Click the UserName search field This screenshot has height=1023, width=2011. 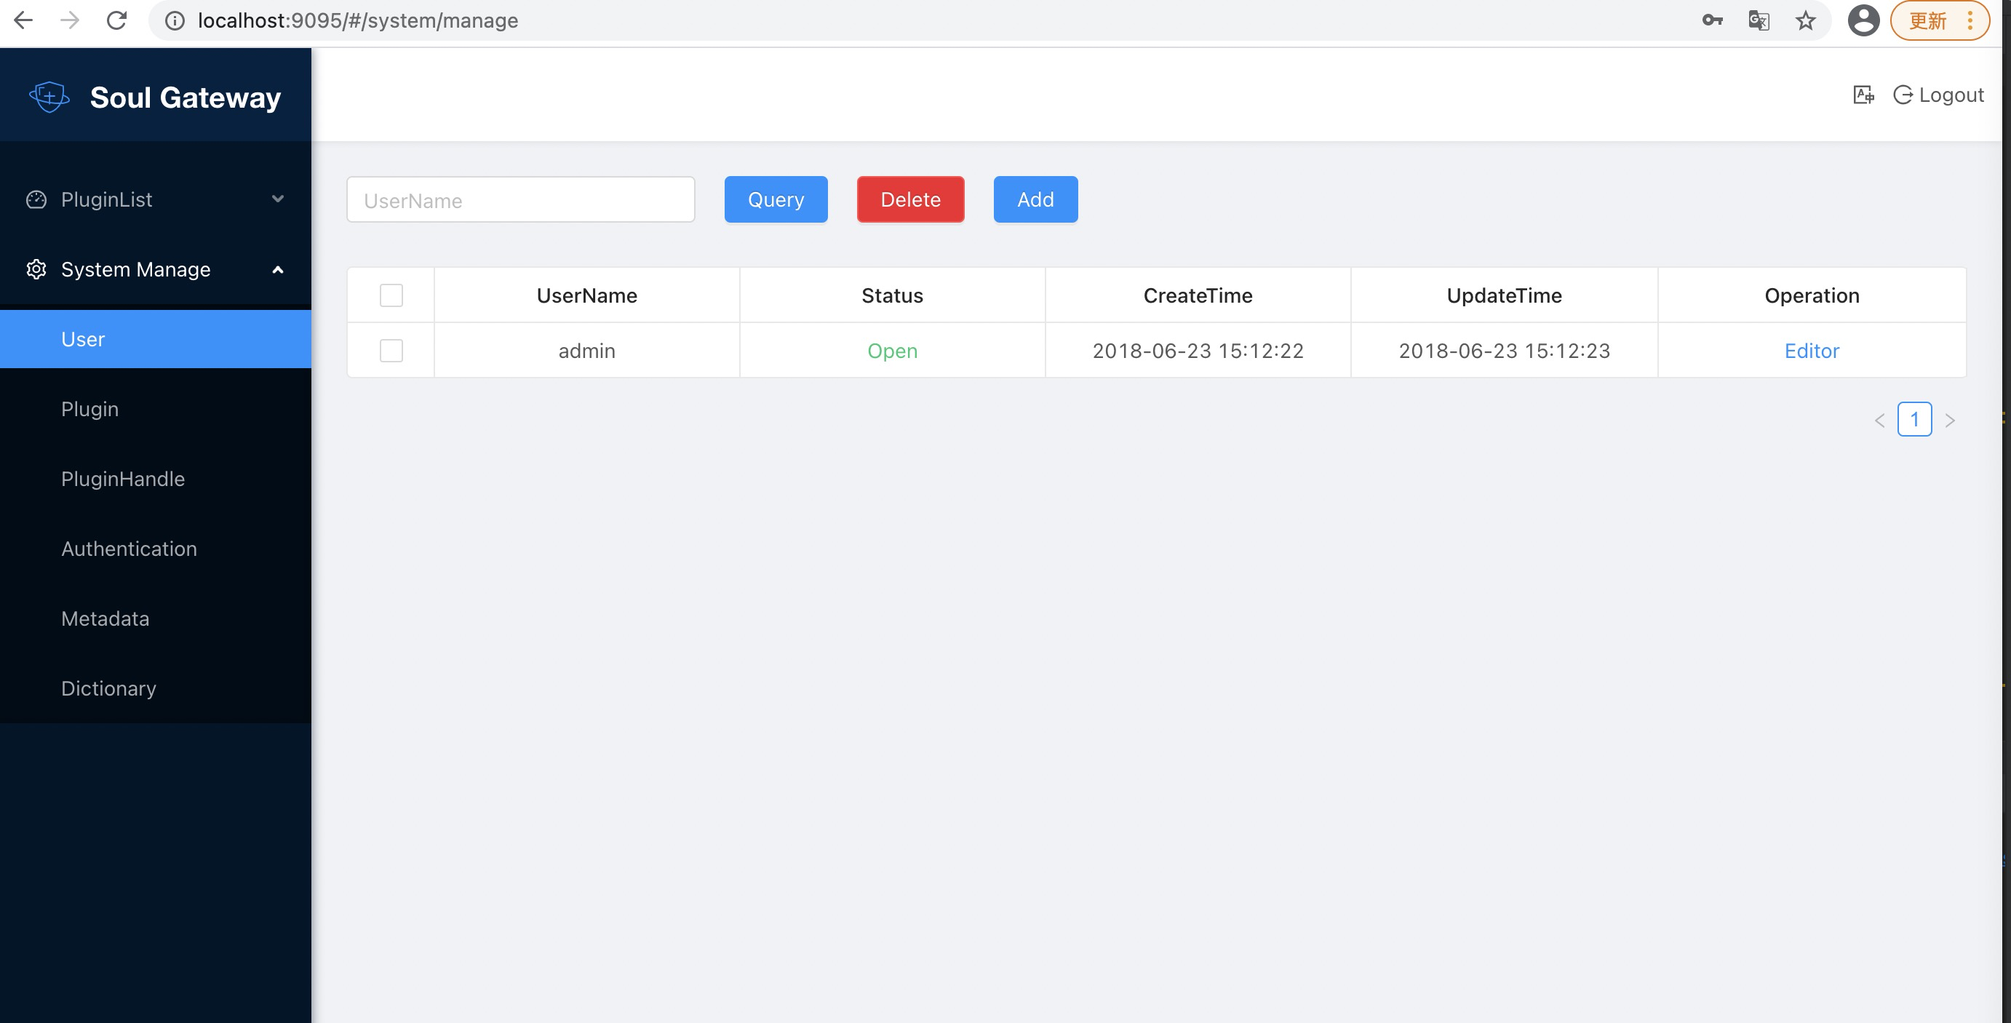click(x=520, y=200)
